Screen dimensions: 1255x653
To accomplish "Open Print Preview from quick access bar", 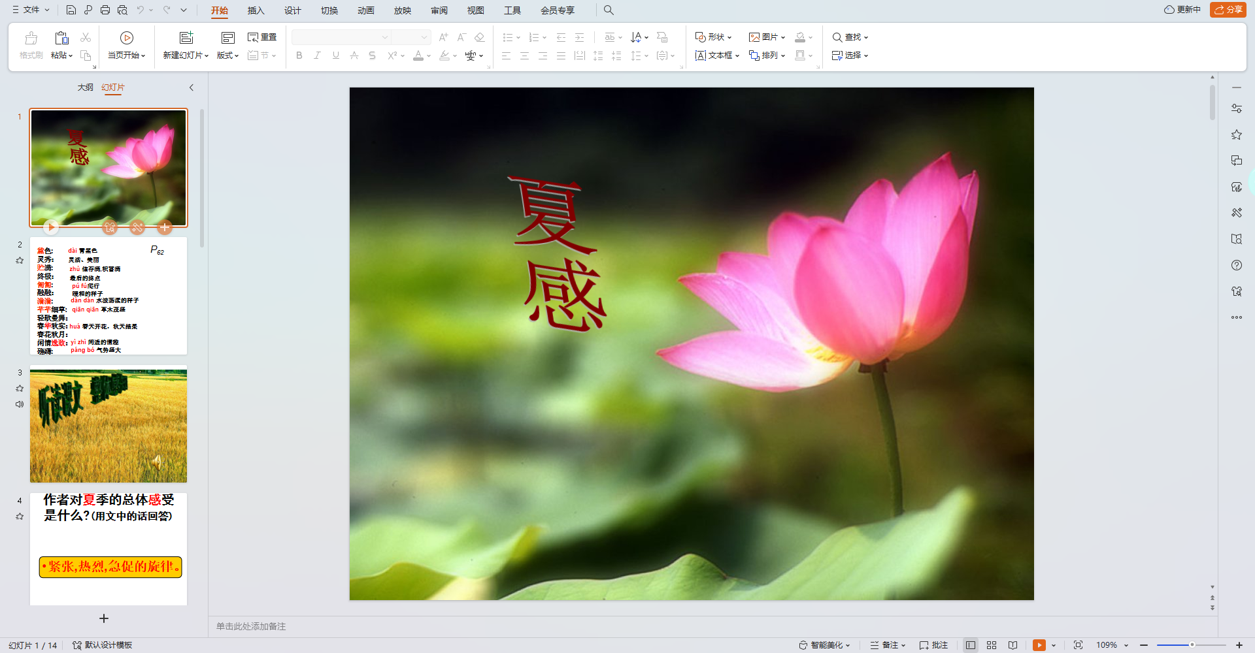I will [122, 10].
